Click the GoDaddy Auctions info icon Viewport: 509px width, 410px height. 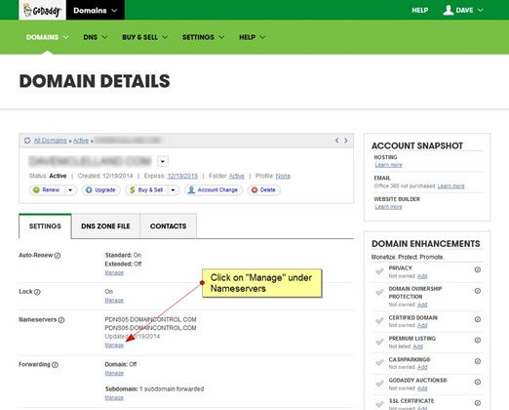[x=478, y=382]
